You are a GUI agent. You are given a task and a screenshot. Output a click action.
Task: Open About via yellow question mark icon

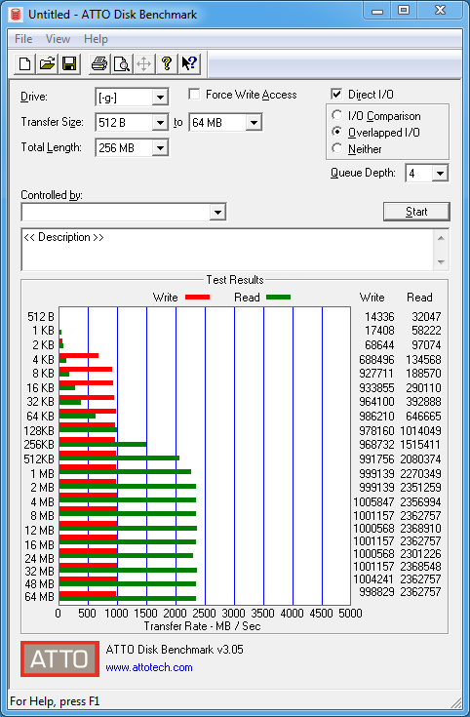(167, 63)
